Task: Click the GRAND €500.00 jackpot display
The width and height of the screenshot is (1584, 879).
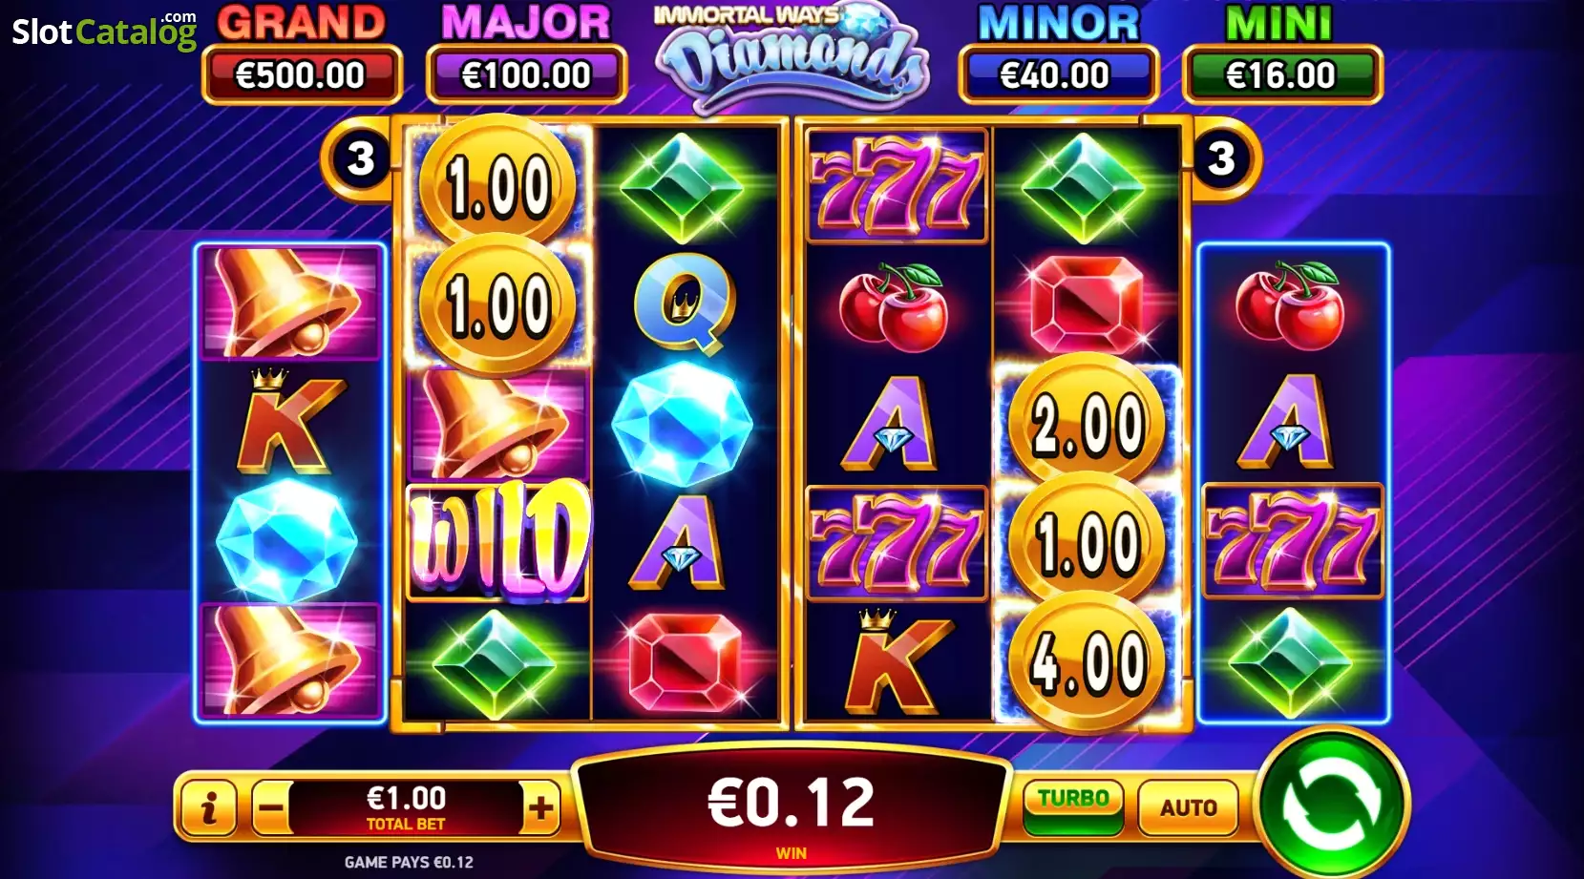Action: (x=301, y=54)
